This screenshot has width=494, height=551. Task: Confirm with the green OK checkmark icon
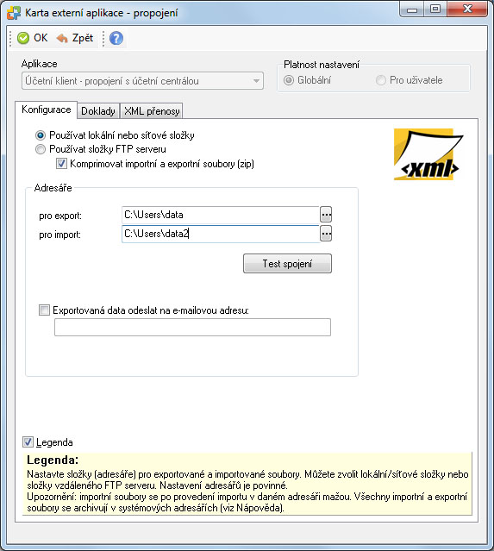point(23,38)
